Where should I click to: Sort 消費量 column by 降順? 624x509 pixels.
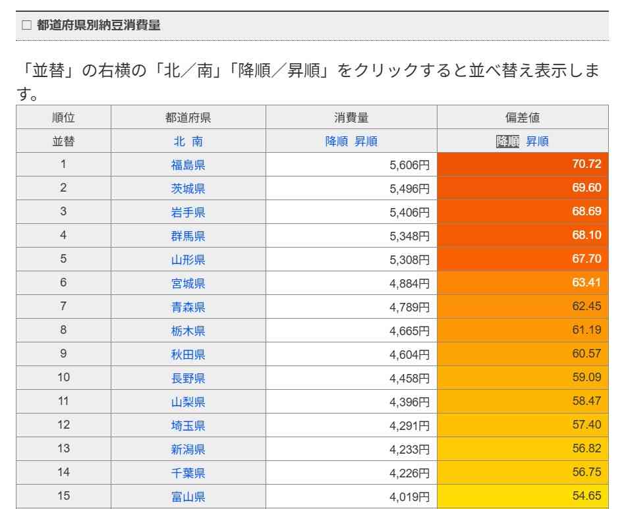[337, 141]
